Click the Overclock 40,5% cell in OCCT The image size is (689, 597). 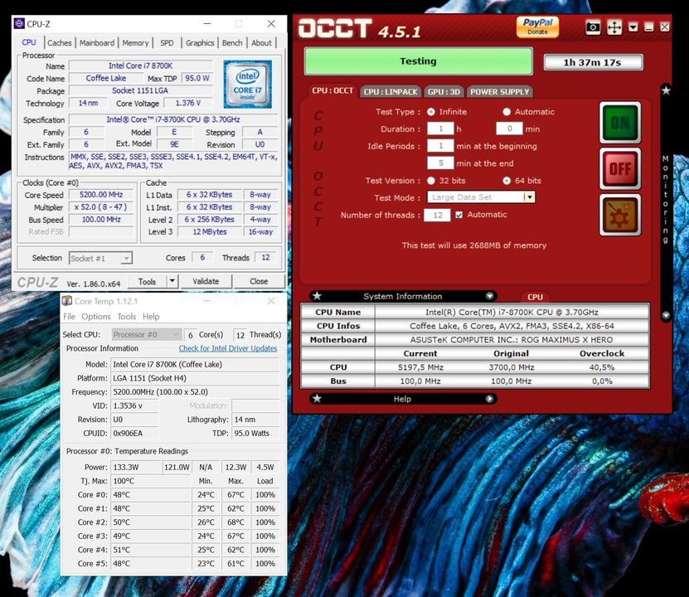[x=602, y=367]
